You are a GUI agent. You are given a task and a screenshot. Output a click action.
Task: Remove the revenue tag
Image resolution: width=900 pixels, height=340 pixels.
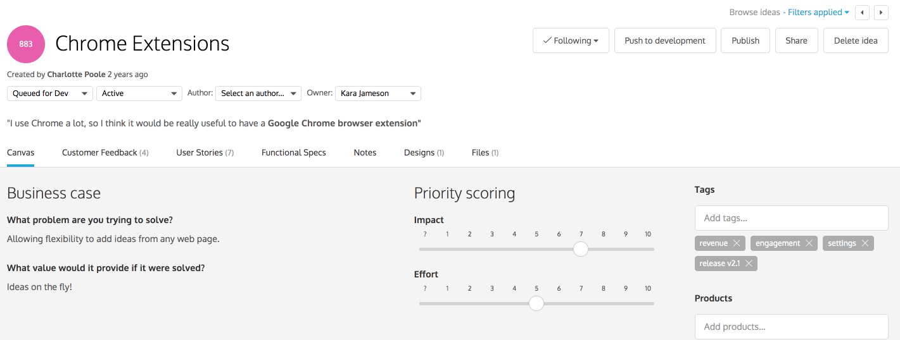click(x=737, y=243)
